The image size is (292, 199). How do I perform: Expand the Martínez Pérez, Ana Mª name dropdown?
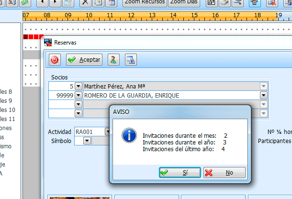[263, 87]
